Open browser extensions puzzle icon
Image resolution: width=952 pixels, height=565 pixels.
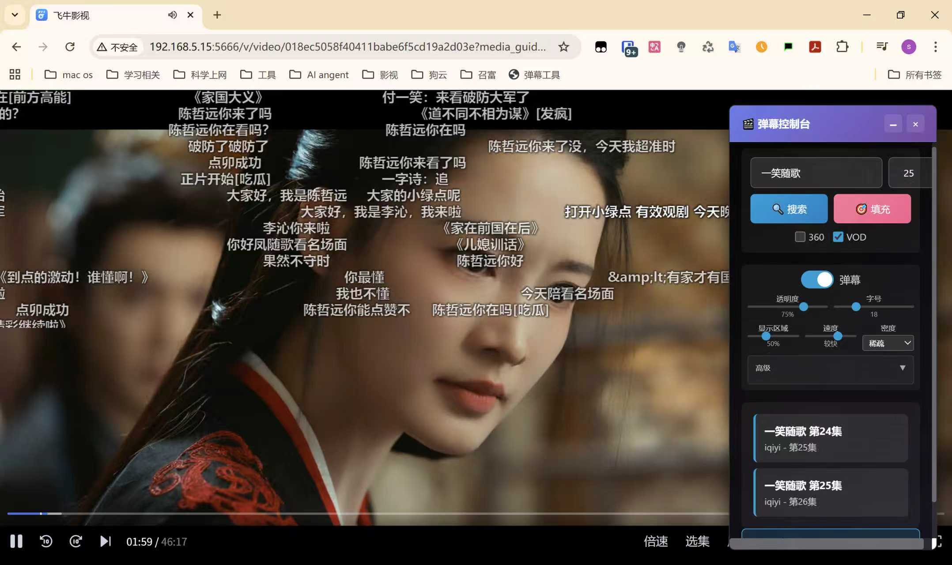pyautogui.click(x=842, y=47)
